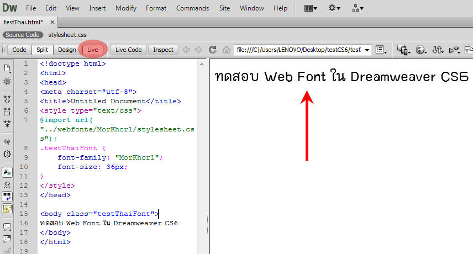Expand the address bar dropdown arrow

click(367, 50)
